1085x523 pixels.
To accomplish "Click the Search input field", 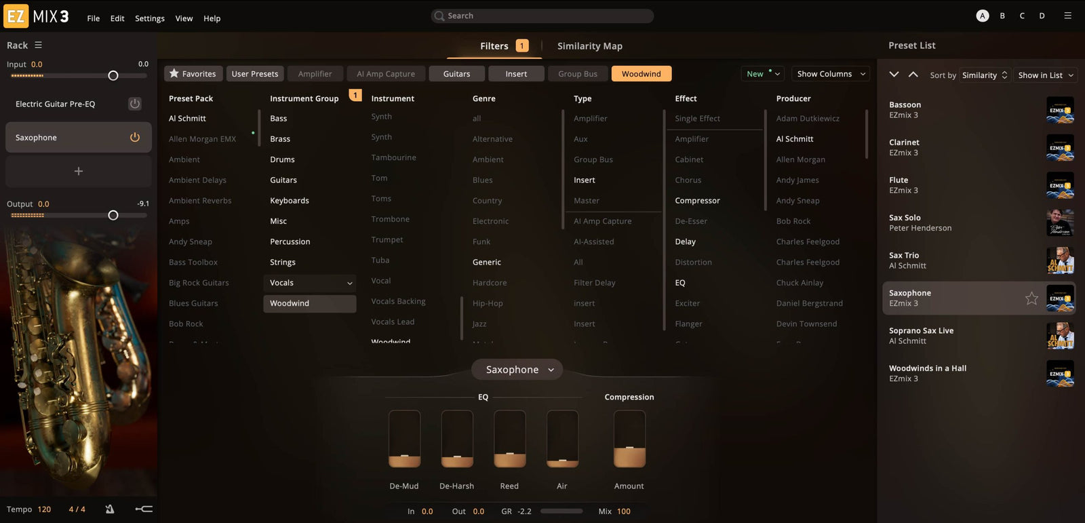I will tap(542, 16).
